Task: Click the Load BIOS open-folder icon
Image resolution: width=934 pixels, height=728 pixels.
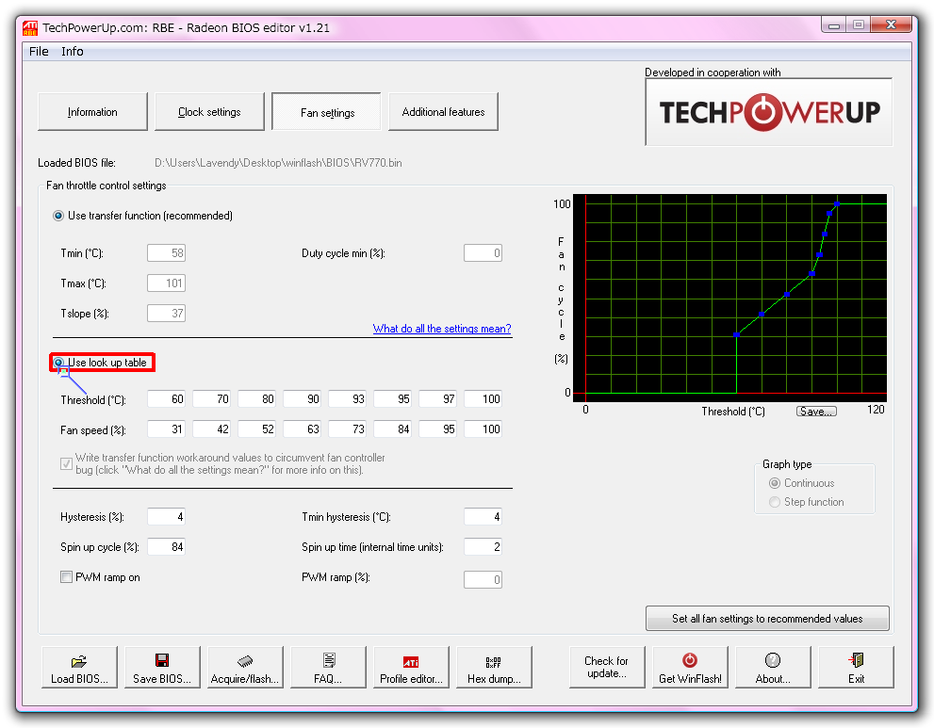Action: point(78,661)
